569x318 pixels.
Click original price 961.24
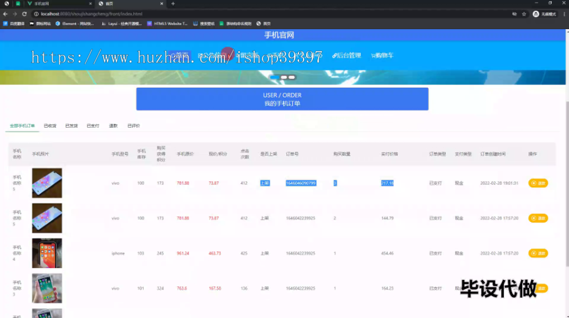(183, 254)
